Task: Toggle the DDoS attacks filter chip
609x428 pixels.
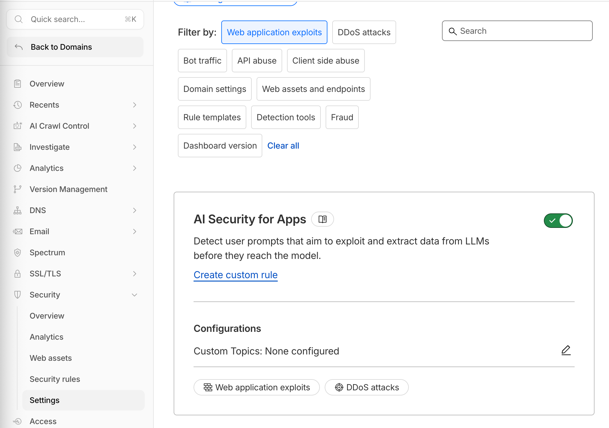Action: click(364, 32)
